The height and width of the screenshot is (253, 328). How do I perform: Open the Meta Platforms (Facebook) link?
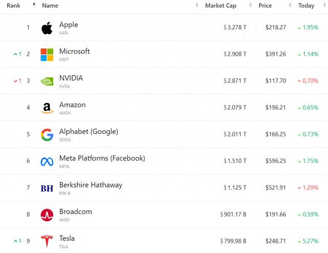tap(102, 158)
